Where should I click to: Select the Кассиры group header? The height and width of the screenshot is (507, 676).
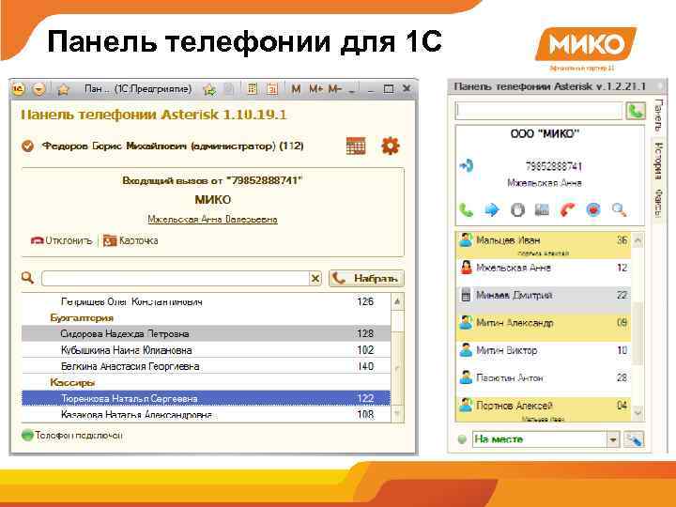(206, 382)
